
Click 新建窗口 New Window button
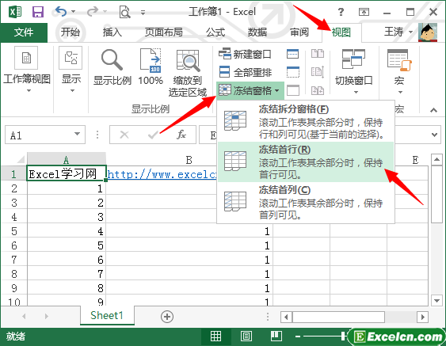click(245, 54)
